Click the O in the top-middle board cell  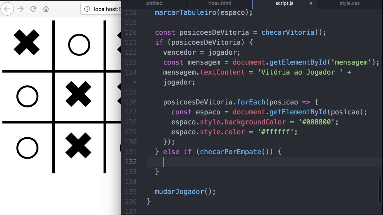coord(79,45)
